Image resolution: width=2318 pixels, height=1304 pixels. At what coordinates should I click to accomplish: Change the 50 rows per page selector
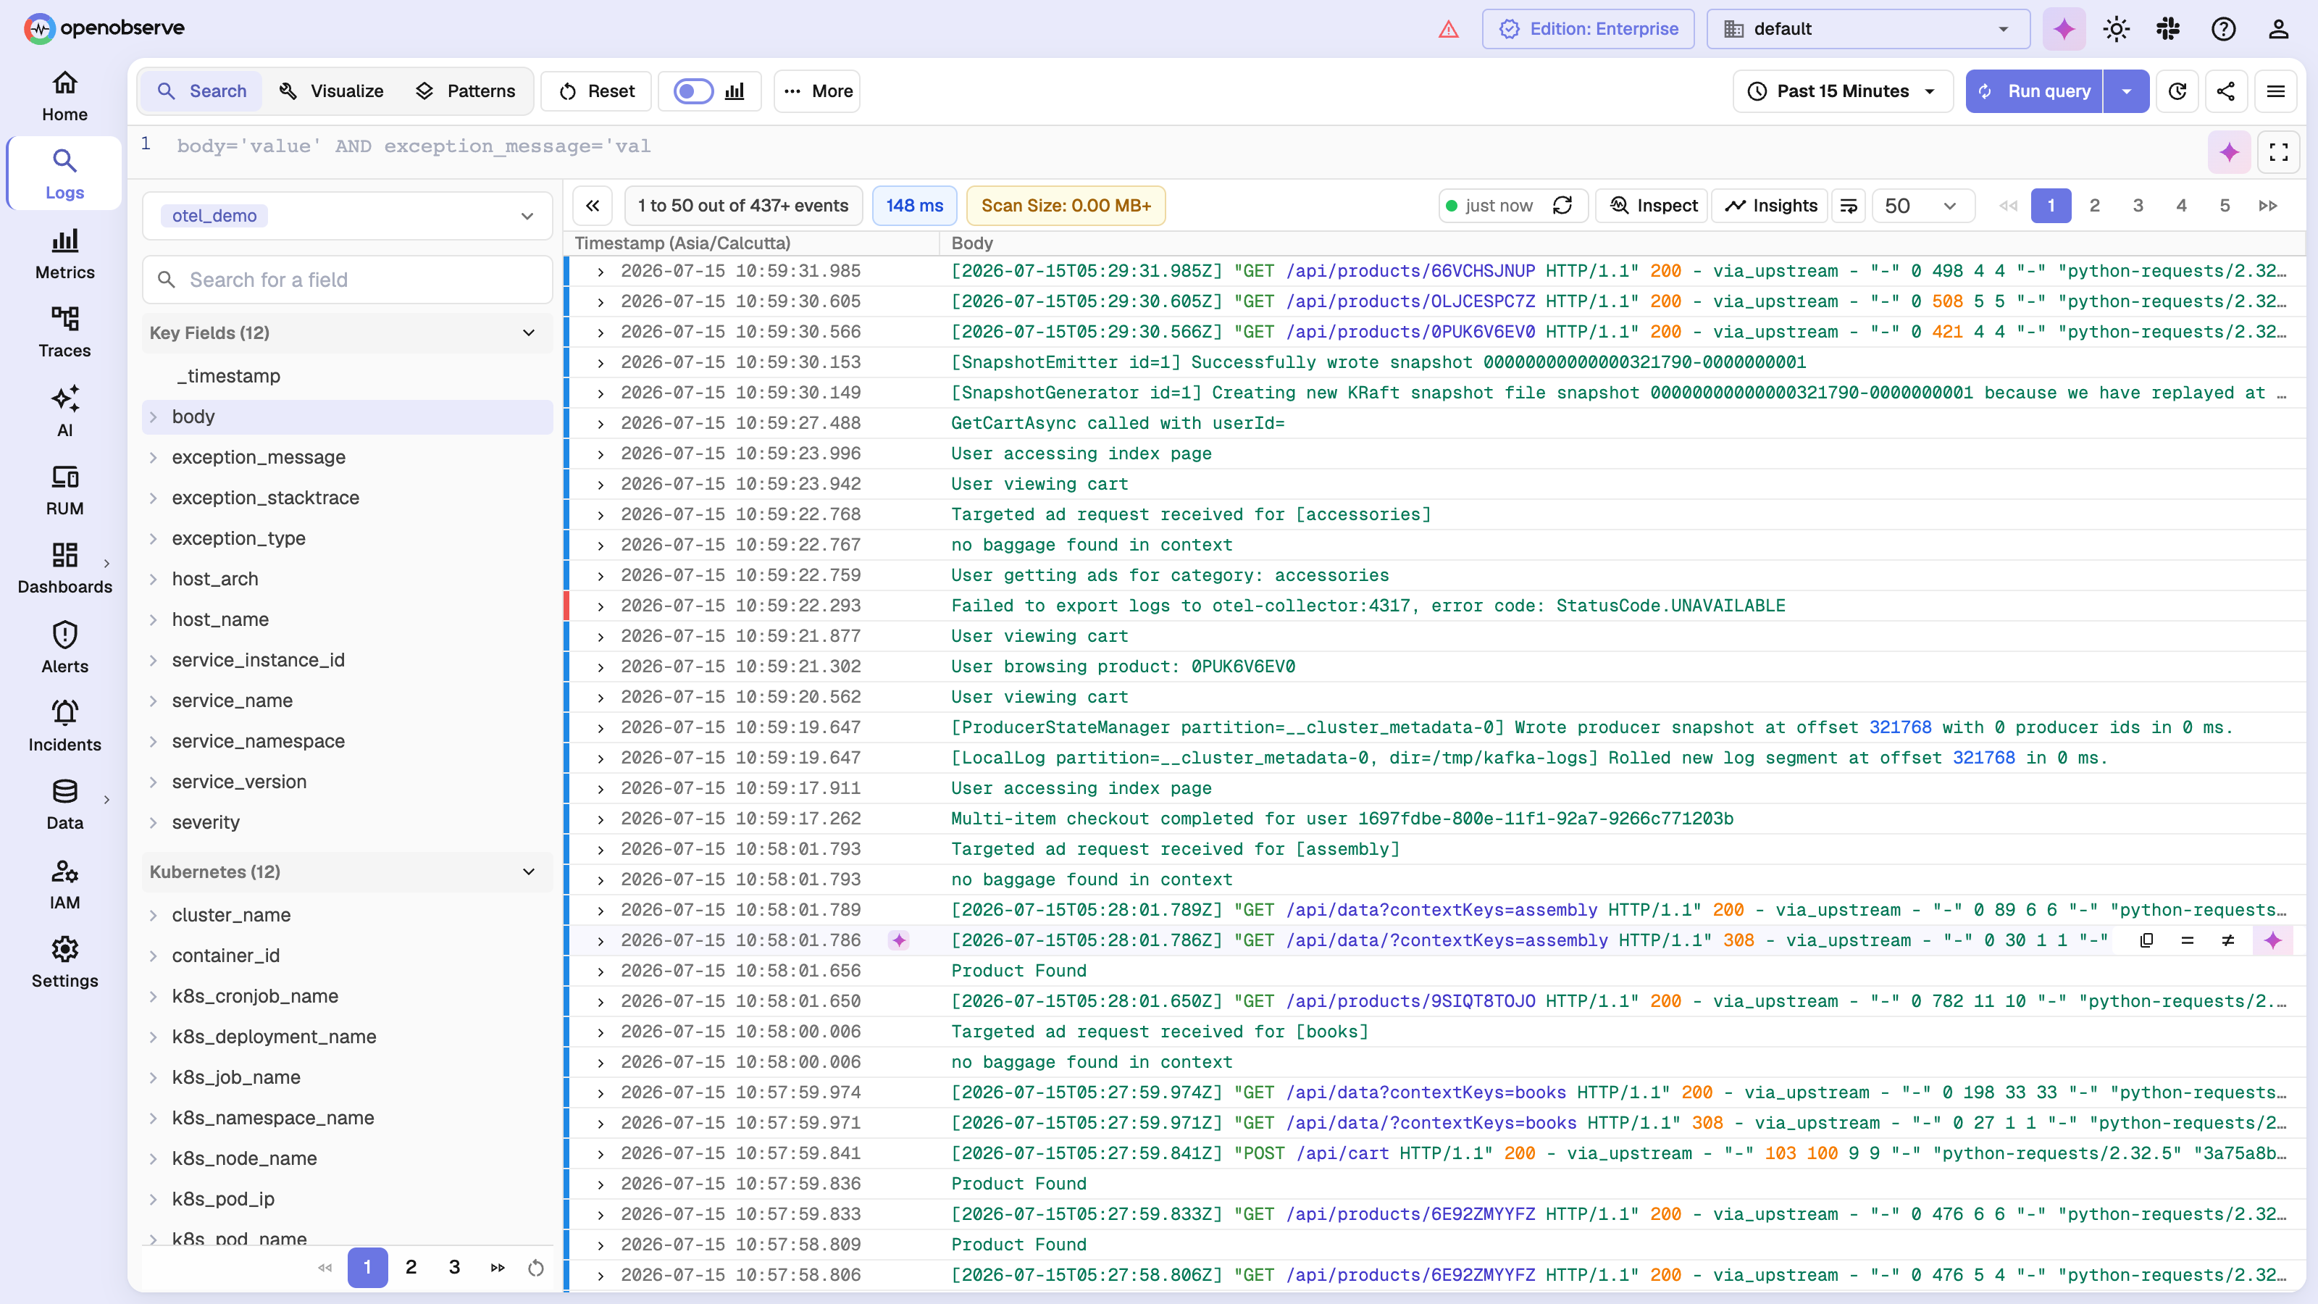coord(1923,205)
